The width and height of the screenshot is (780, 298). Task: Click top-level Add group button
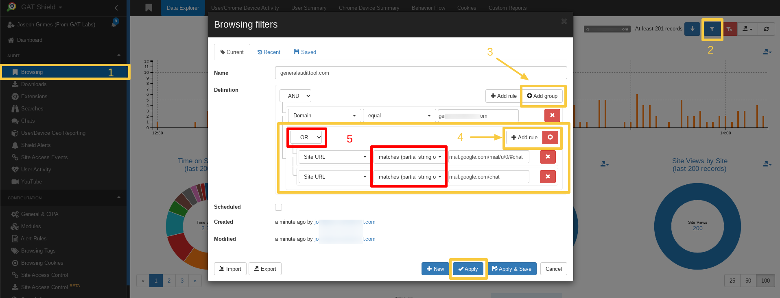click(x=542, y=96)
